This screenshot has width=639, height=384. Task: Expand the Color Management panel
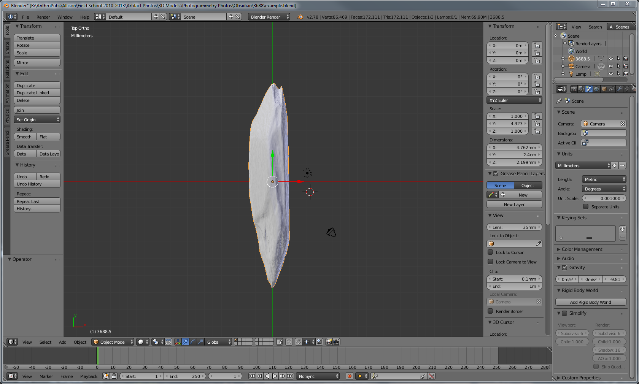(x=582, y=249)
